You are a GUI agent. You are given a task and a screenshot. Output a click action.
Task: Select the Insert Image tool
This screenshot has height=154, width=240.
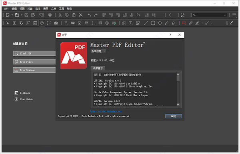[x=138, y=23]
